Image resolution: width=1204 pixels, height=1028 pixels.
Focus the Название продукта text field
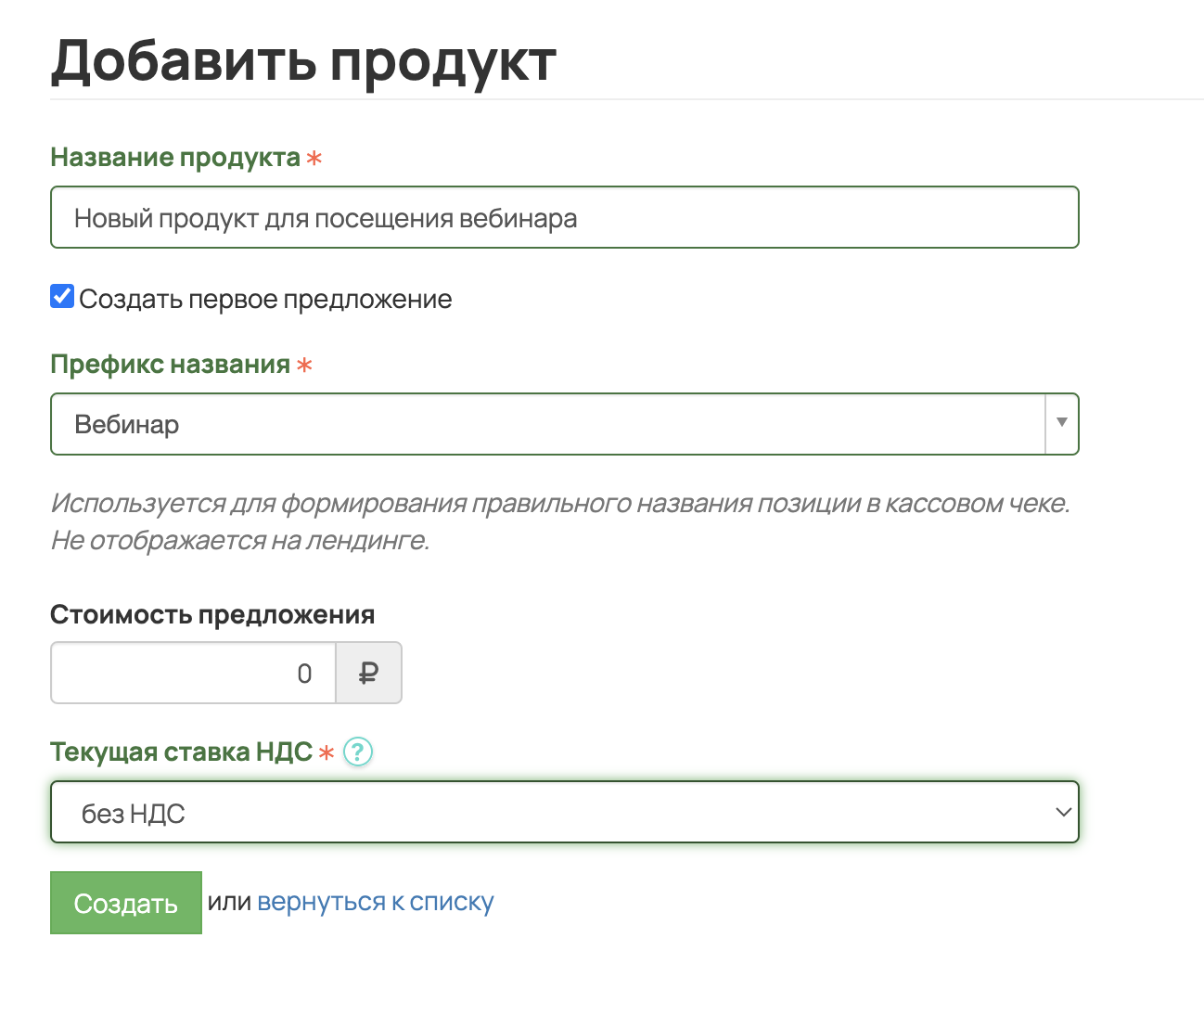[x=564, y=218]
